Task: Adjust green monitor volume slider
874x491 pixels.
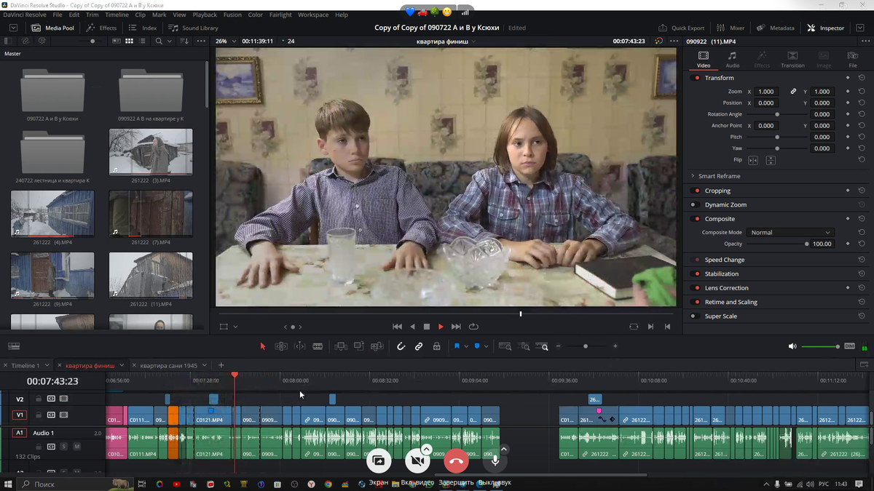Action: [821, 346]
